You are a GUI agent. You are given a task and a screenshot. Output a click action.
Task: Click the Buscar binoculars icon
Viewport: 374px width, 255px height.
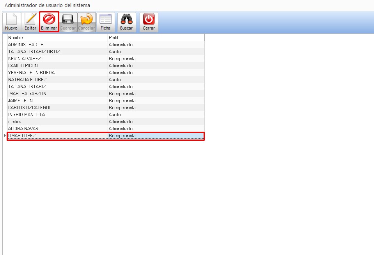tap(126, 19)
